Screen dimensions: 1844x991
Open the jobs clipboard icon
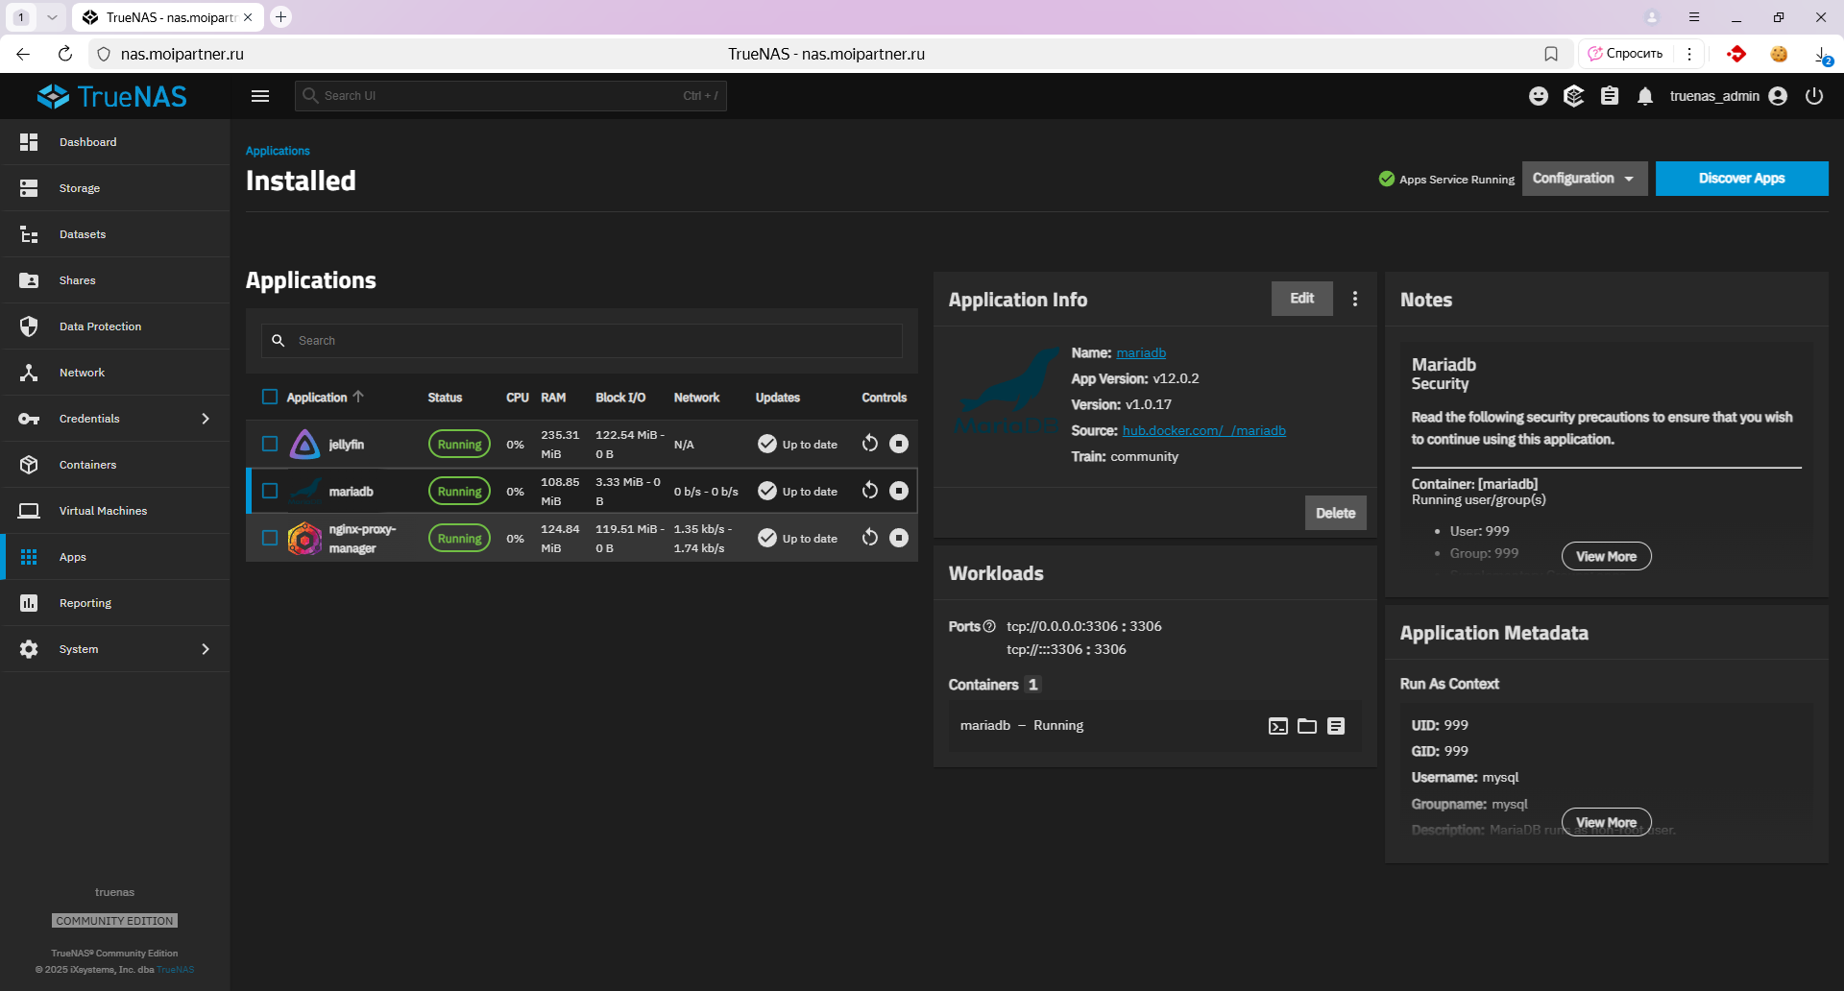(x=1610, y=96)
